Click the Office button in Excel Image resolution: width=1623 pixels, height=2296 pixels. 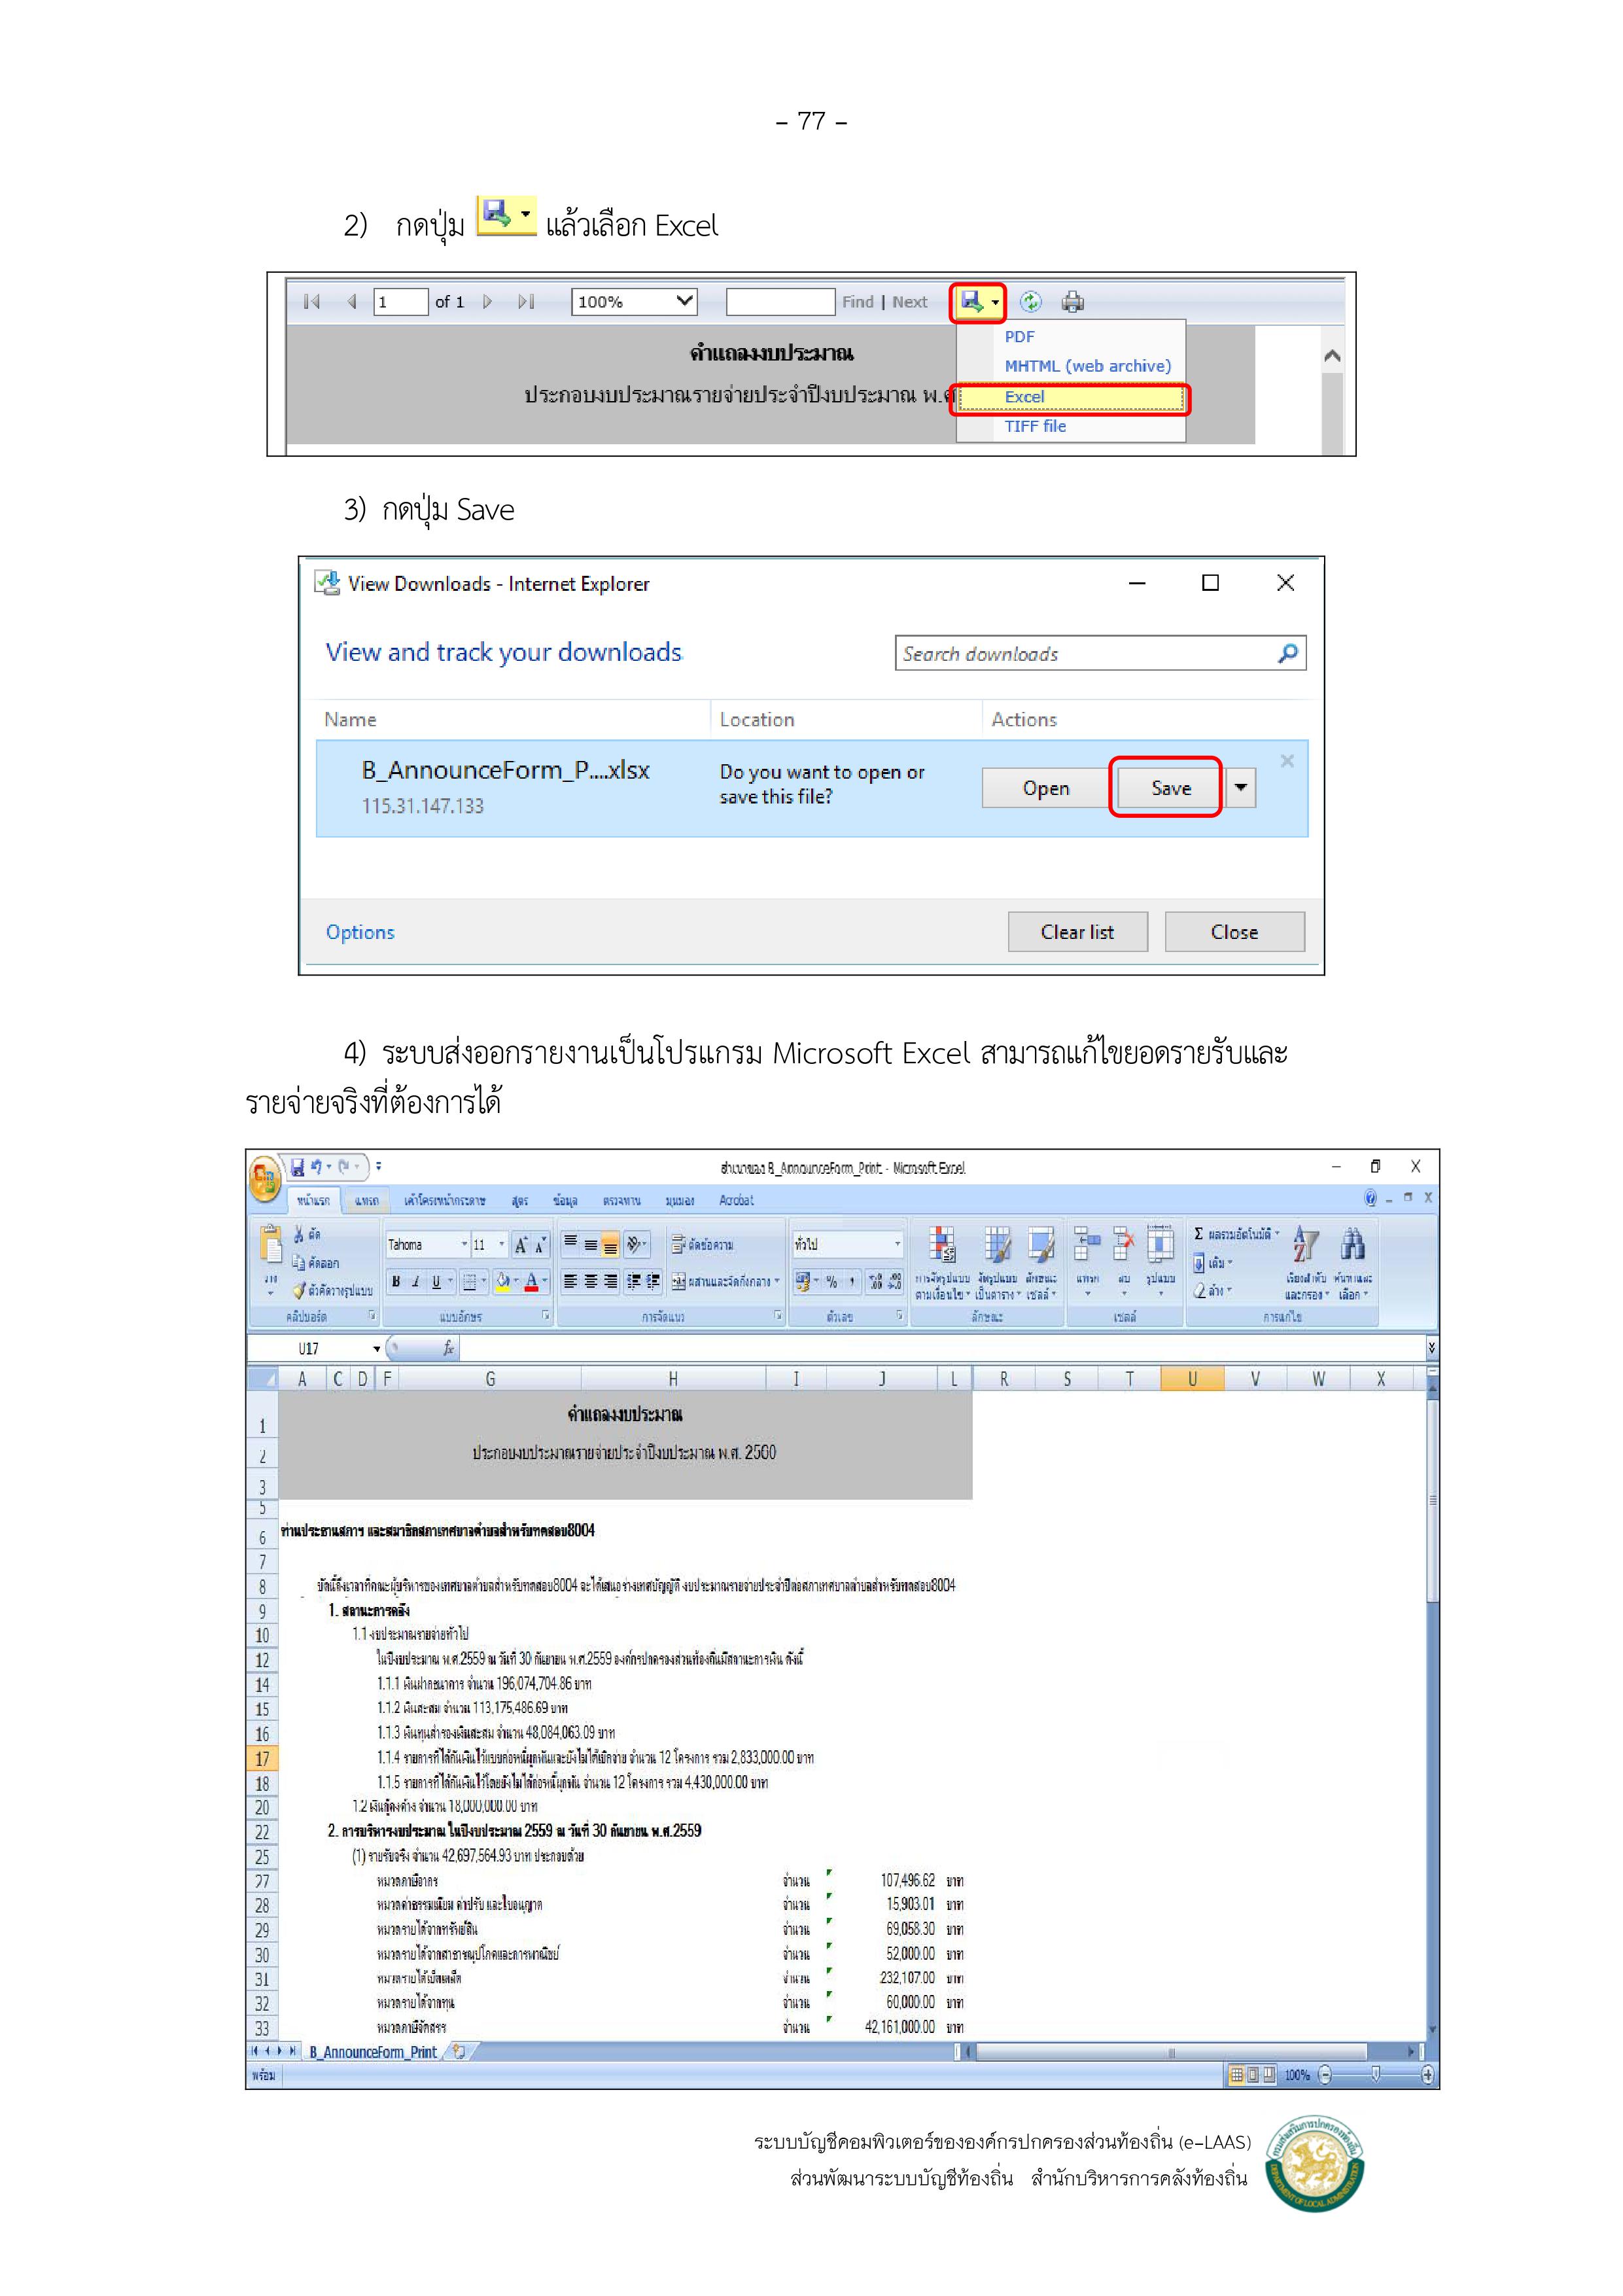pos(264,1179)
